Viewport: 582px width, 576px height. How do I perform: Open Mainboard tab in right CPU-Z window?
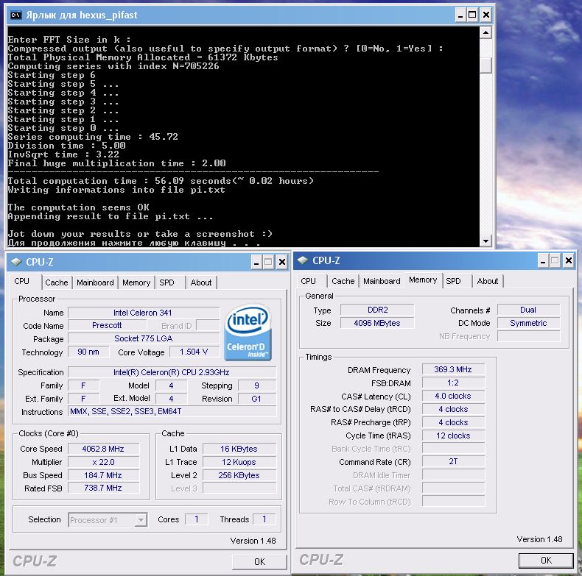382,281
